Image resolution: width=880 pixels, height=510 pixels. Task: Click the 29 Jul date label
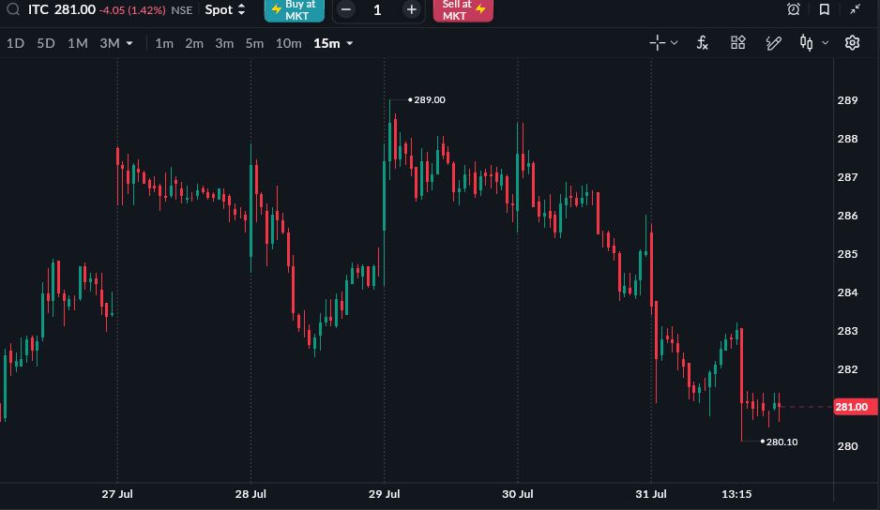384,494
